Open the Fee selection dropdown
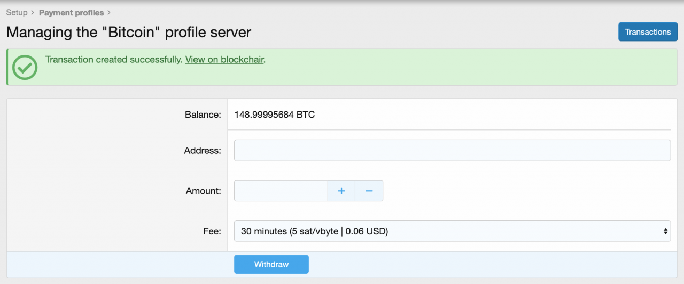The width and height of the screenshot is (684, 284). [x=452, y=231]
